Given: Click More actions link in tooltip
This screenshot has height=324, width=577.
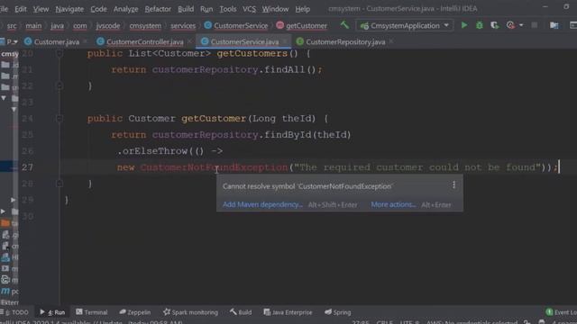Looking at the screenshot, I should click(x=393, y=204).
